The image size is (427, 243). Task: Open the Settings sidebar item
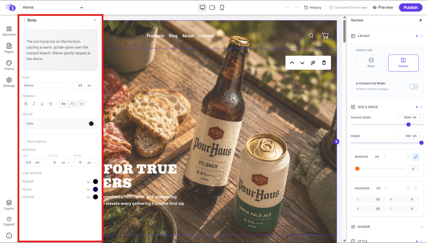pyautogui.click(x=9, y=82)
